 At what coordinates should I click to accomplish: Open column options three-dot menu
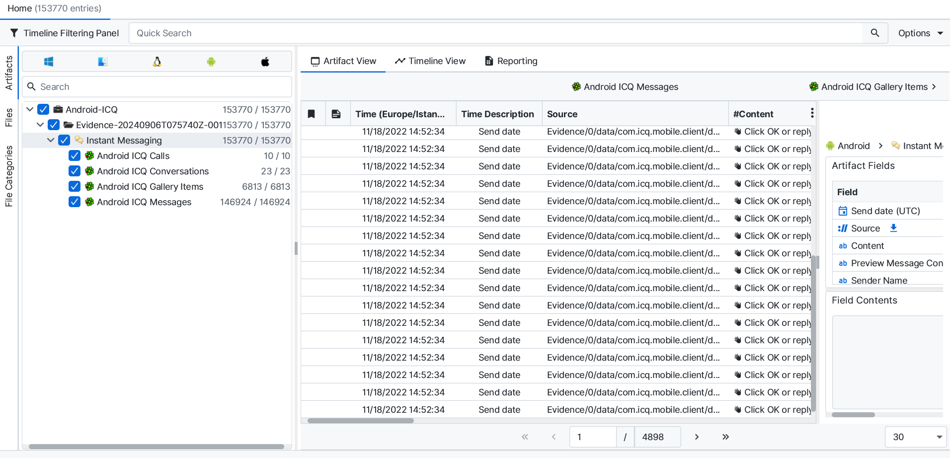coord(812,113)
